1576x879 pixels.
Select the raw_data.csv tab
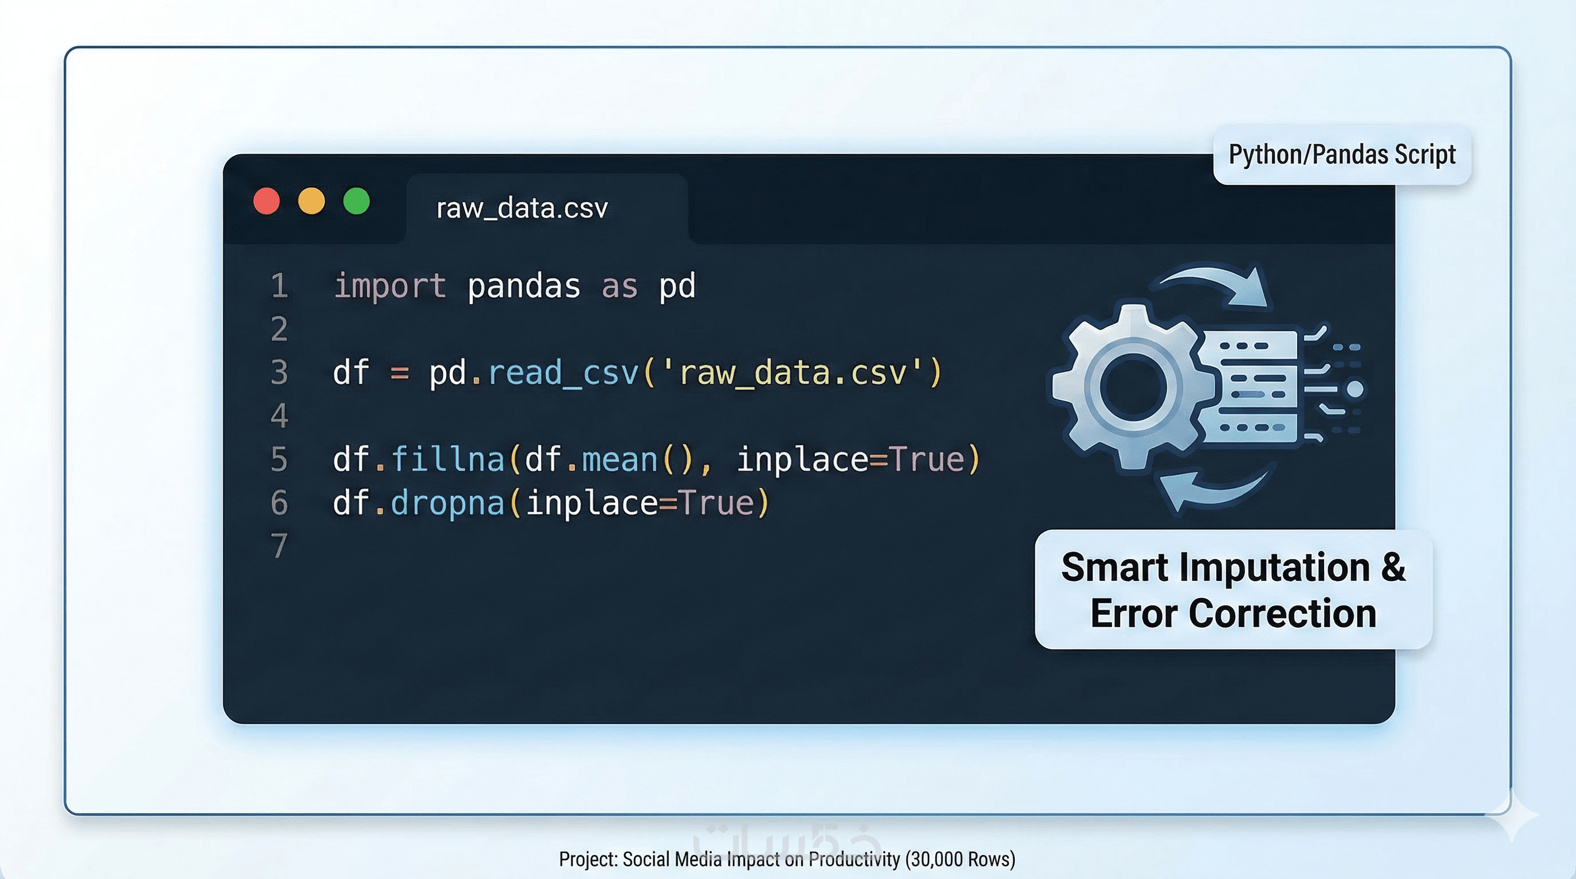(x=522, y=208)
